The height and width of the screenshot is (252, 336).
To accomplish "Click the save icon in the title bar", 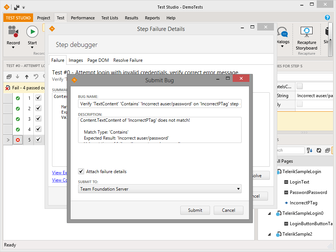I will click(x=17, y=7).
